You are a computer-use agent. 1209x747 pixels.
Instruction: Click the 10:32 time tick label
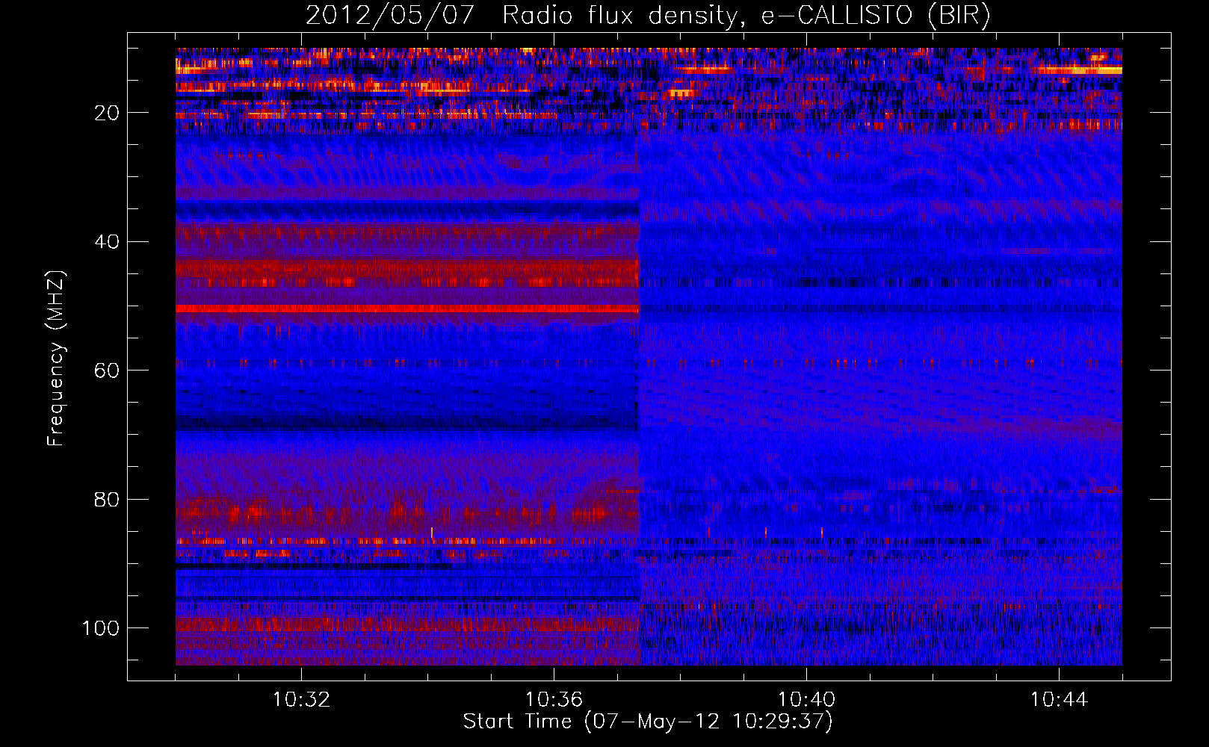pos(301,700)
